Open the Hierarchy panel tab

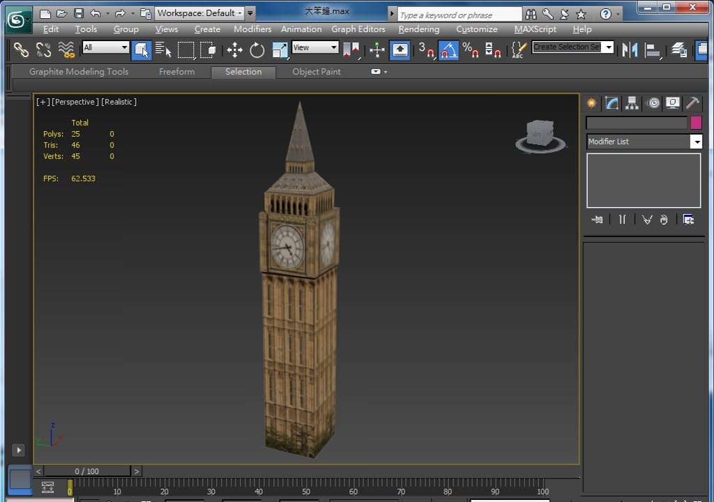[632, 103]
